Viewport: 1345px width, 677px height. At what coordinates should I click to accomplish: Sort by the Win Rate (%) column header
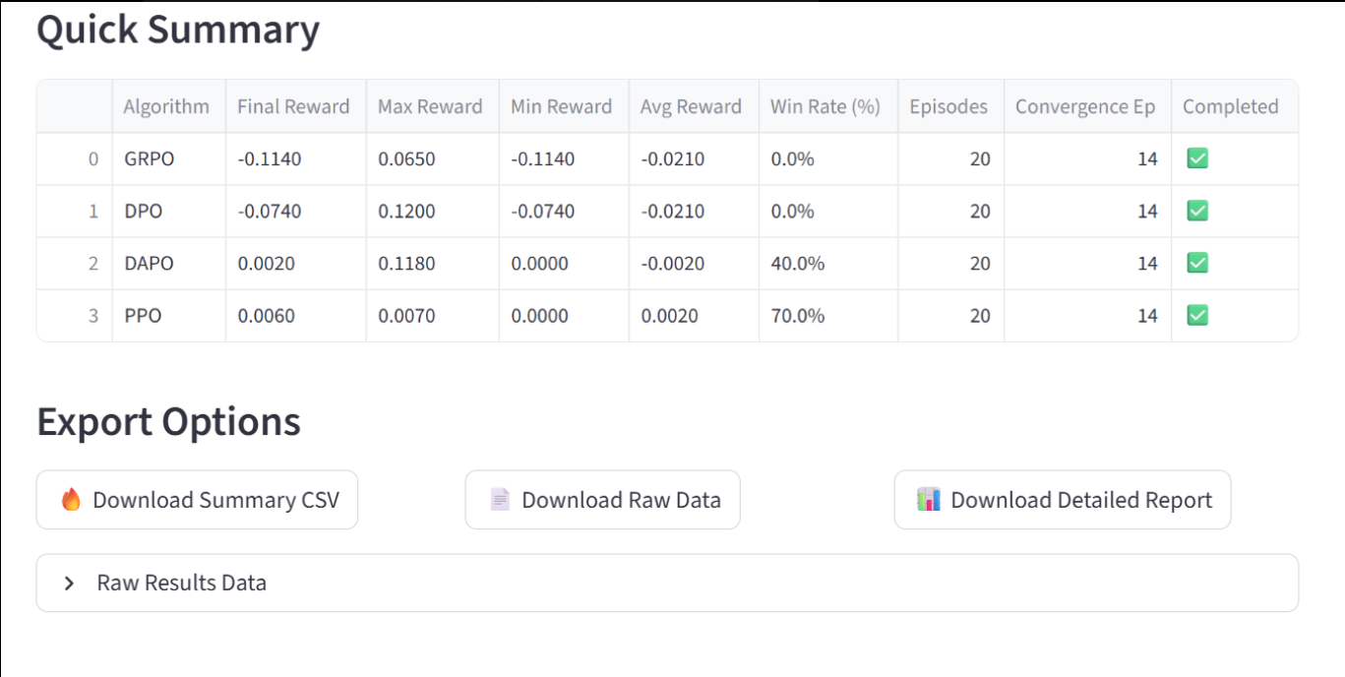[828, 106]
